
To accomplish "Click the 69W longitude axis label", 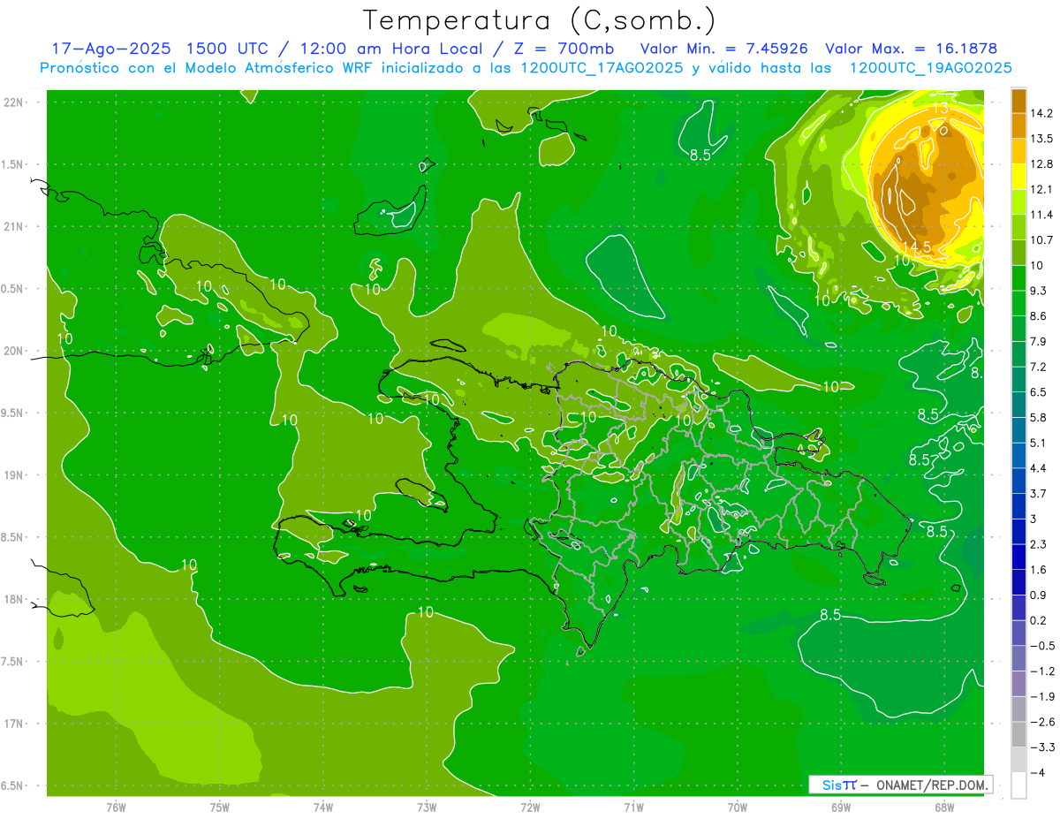I will (841, 808).
